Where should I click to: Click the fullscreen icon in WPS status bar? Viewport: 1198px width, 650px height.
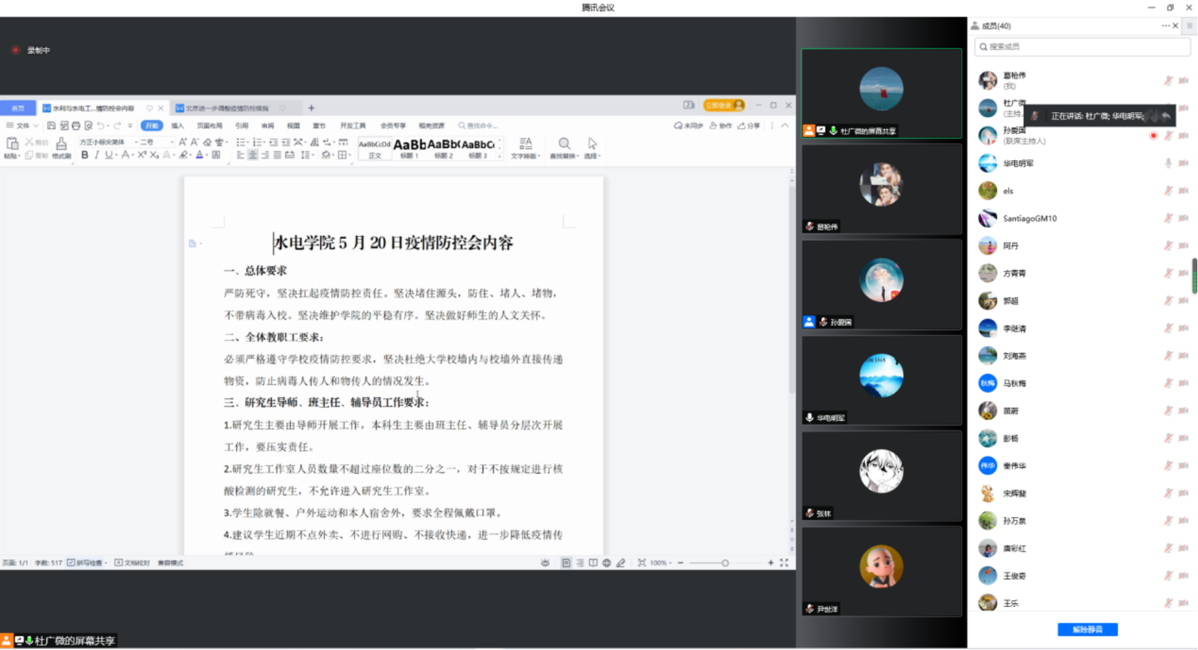784,563
